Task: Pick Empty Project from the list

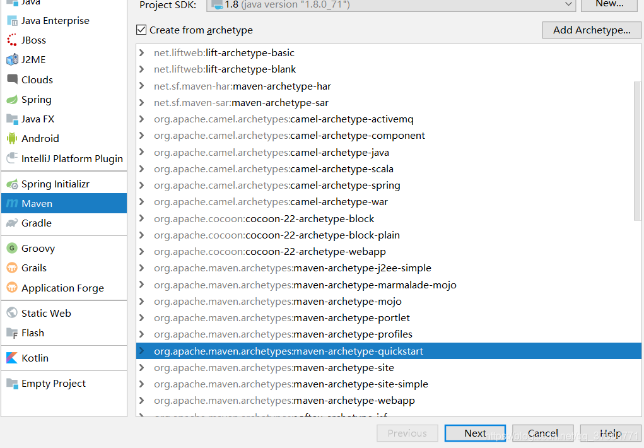Action: pos(64,384)
